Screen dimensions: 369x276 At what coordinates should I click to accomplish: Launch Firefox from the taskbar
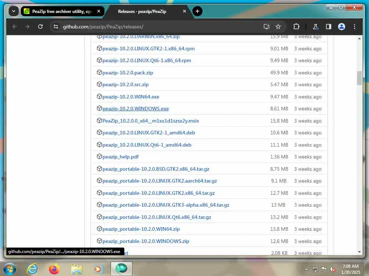pyautogui.click(x=54, y=269)
